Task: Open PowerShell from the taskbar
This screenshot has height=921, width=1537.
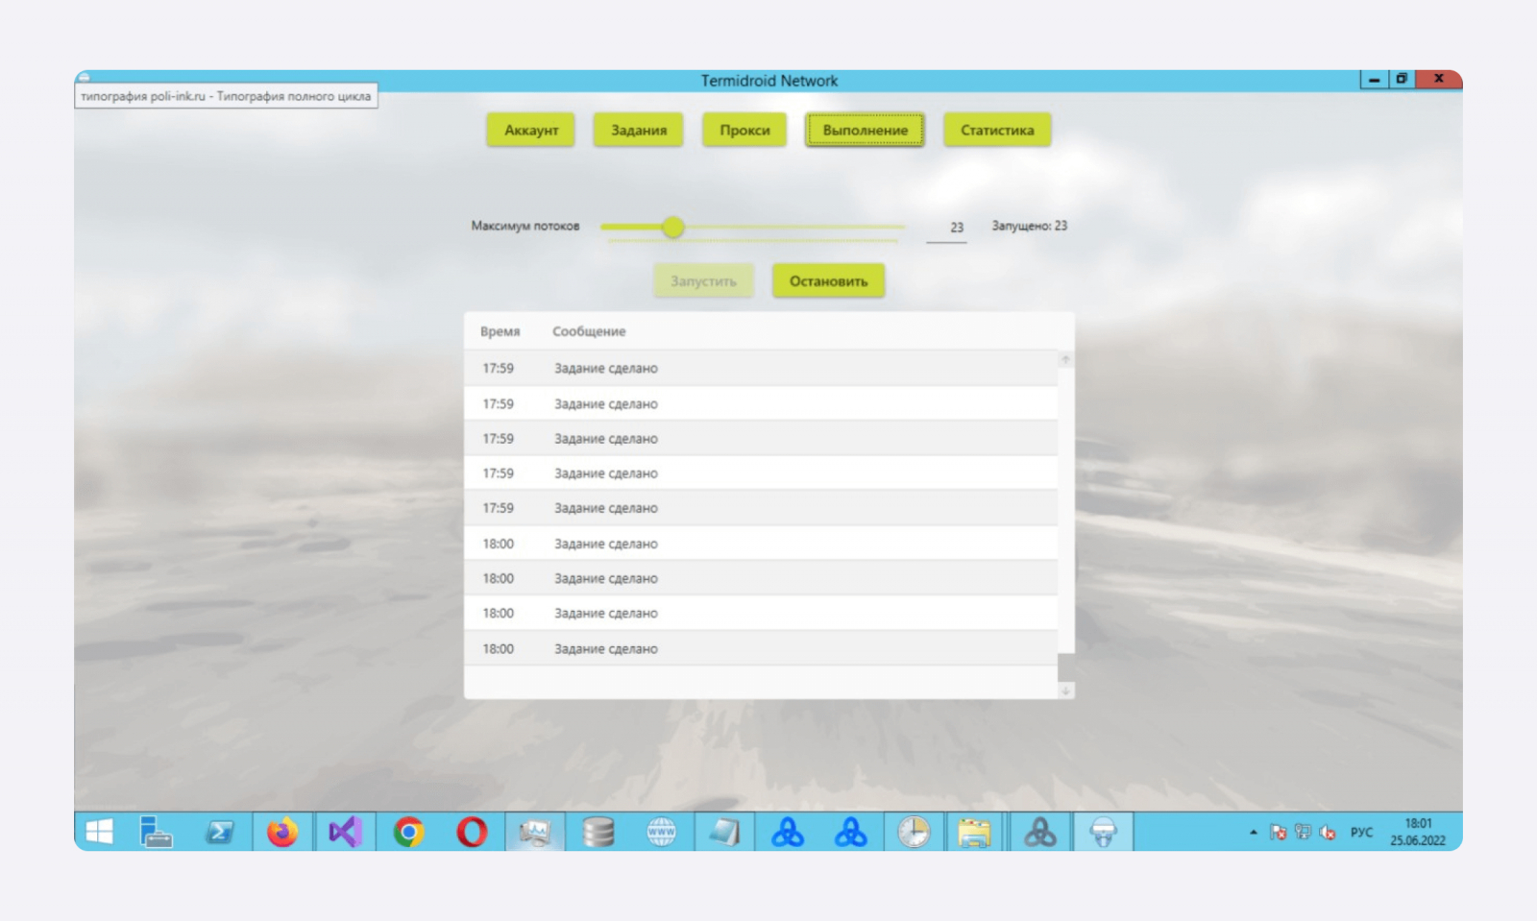Action: pyautogui.click(x=219, y=832)
